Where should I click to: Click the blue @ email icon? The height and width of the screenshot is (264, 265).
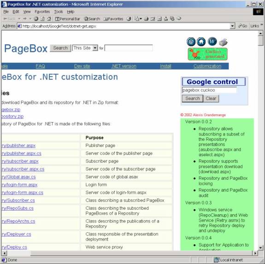191,41
